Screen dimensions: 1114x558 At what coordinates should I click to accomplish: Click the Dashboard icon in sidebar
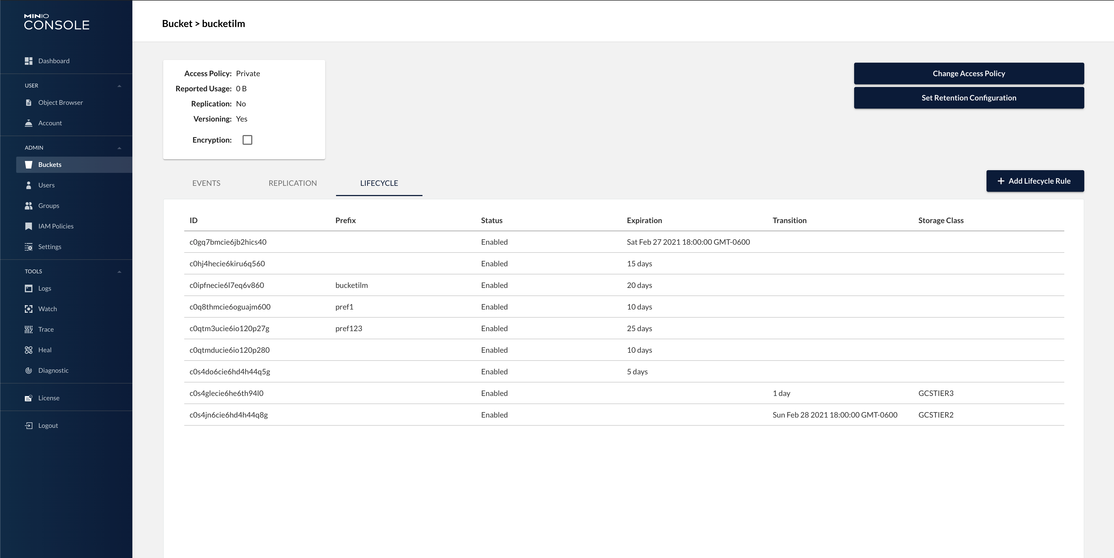[29, 61]
